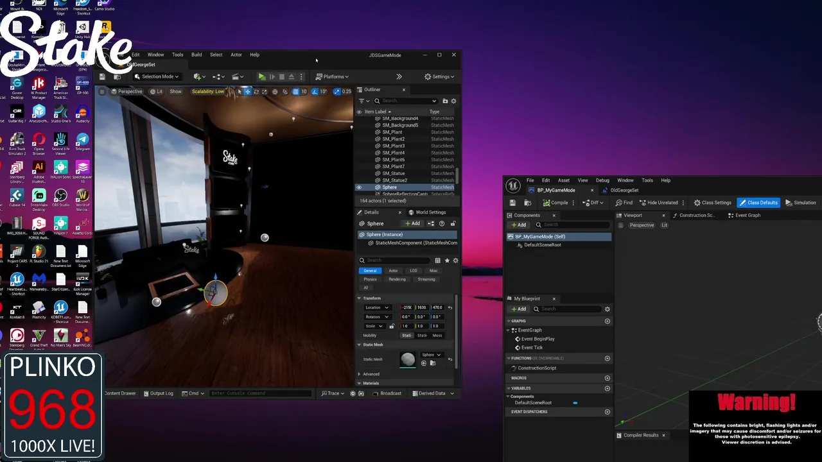The image size is (822, 462).
Task: Switch to Event Graph tab
Action: [x=744, y=216]
